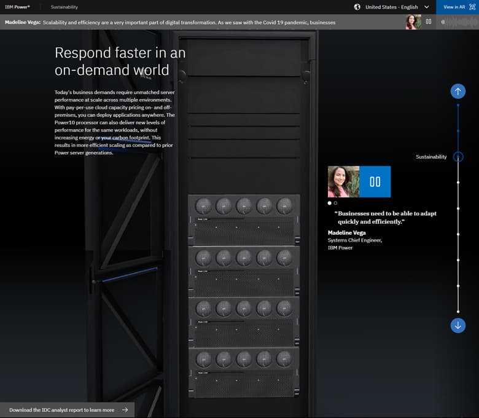
Task: Jump to the last timeline dot
Action: (x=458, y=312)
